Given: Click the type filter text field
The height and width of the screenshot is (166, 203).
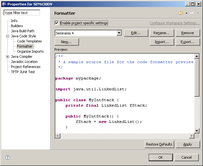Looking at the screenshot, I should (x=22, y=13).
